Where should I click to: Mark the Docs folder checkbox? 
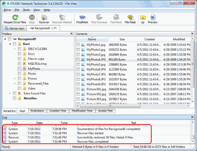coord(19,54)
